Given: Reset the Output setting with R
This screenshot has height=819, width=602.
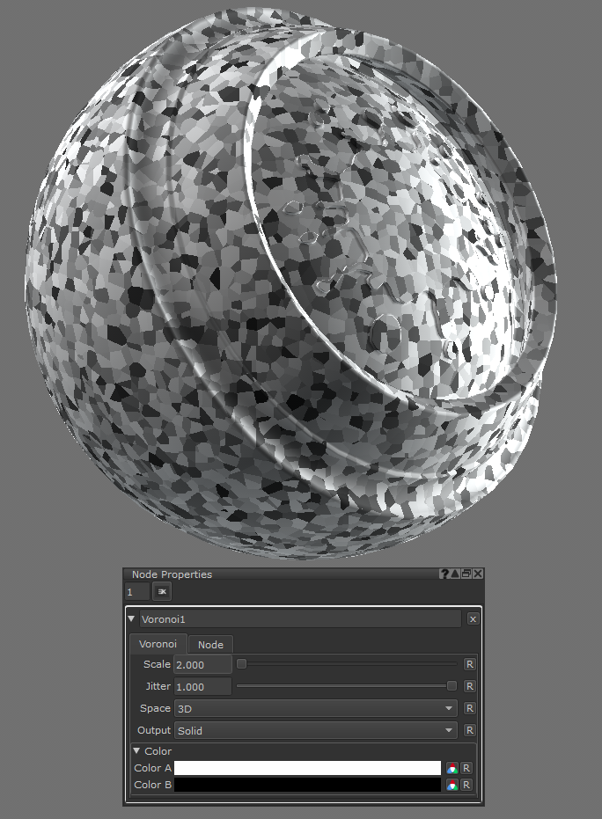Looking at the screenshot, I should tap(470, 730).
